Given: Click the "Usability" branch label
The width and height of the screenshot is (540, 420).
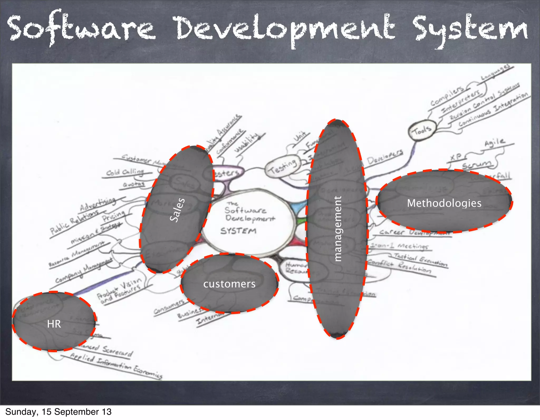Looking at the screenshot, I should coord(247,142).
